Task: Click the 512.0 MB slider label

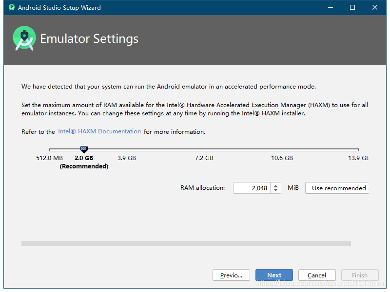Action: 49,158
